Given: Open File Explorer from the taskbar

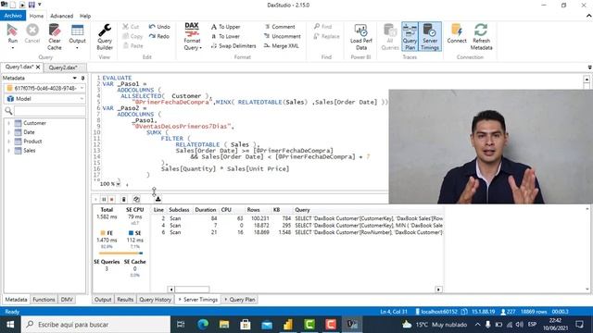Looking at the screenshot, I should pos(224,325).
